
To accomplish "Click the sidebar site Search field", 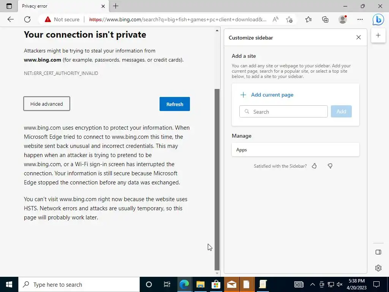I will [x=283, y=111].
